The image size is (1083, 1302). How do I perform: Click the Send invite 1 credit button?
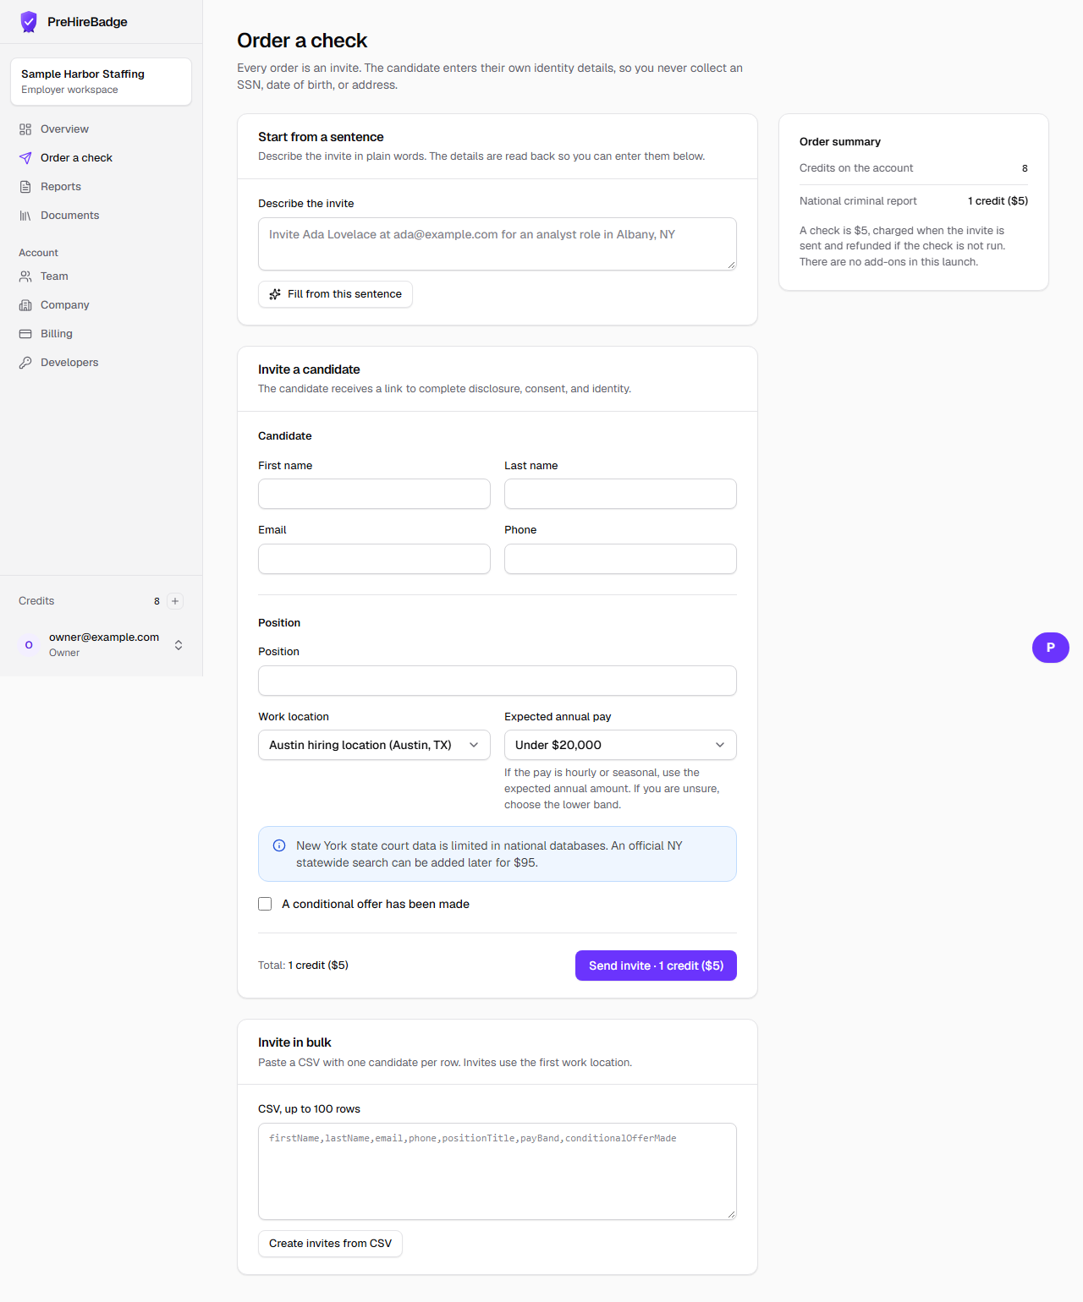(x=656, y=966)
